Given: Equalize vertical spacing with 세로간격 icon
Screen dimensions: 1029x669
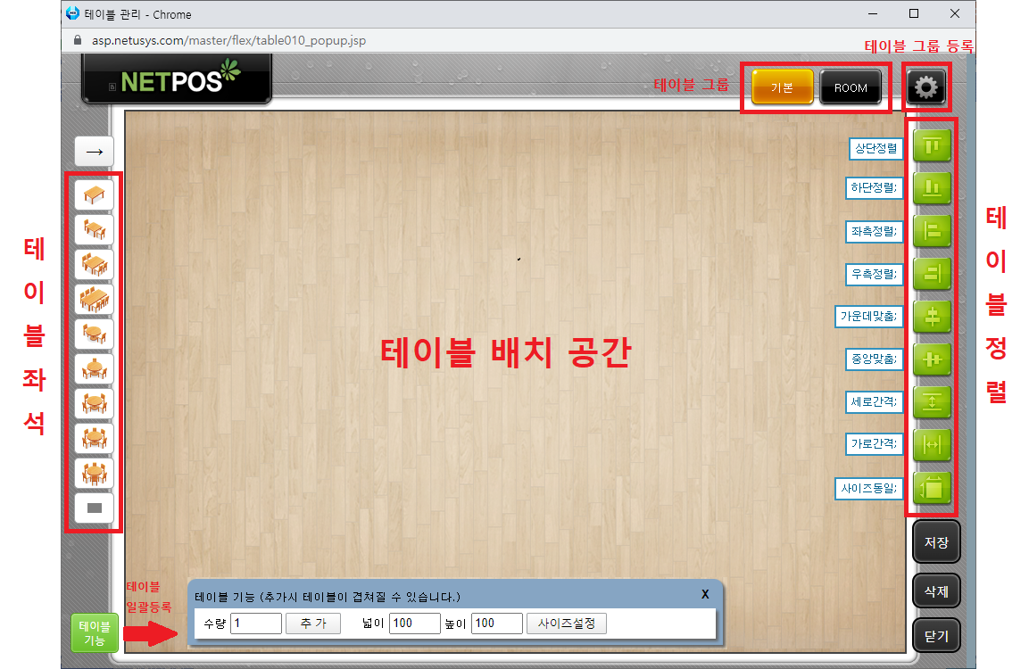Looking at the screenshot, I should click(932, 402).
